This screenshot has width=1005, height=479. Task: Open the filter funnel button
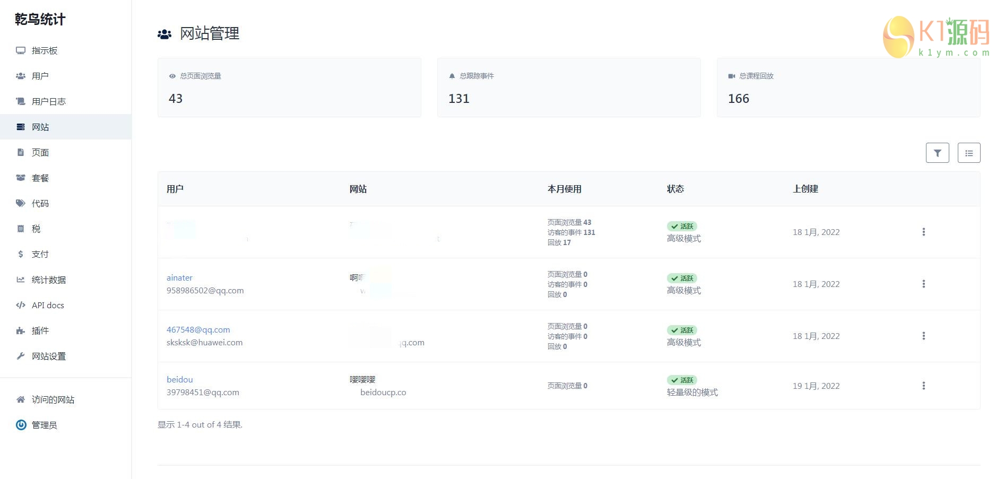(x=938, y=153)
